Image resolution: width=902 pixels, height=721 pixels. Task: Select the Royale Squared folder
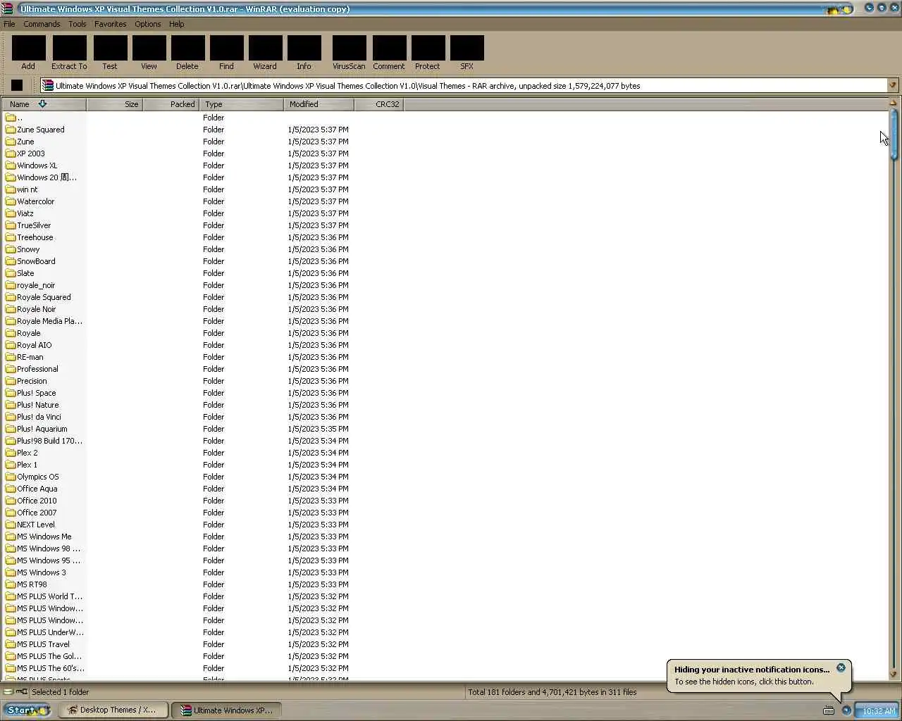point(38,297)
